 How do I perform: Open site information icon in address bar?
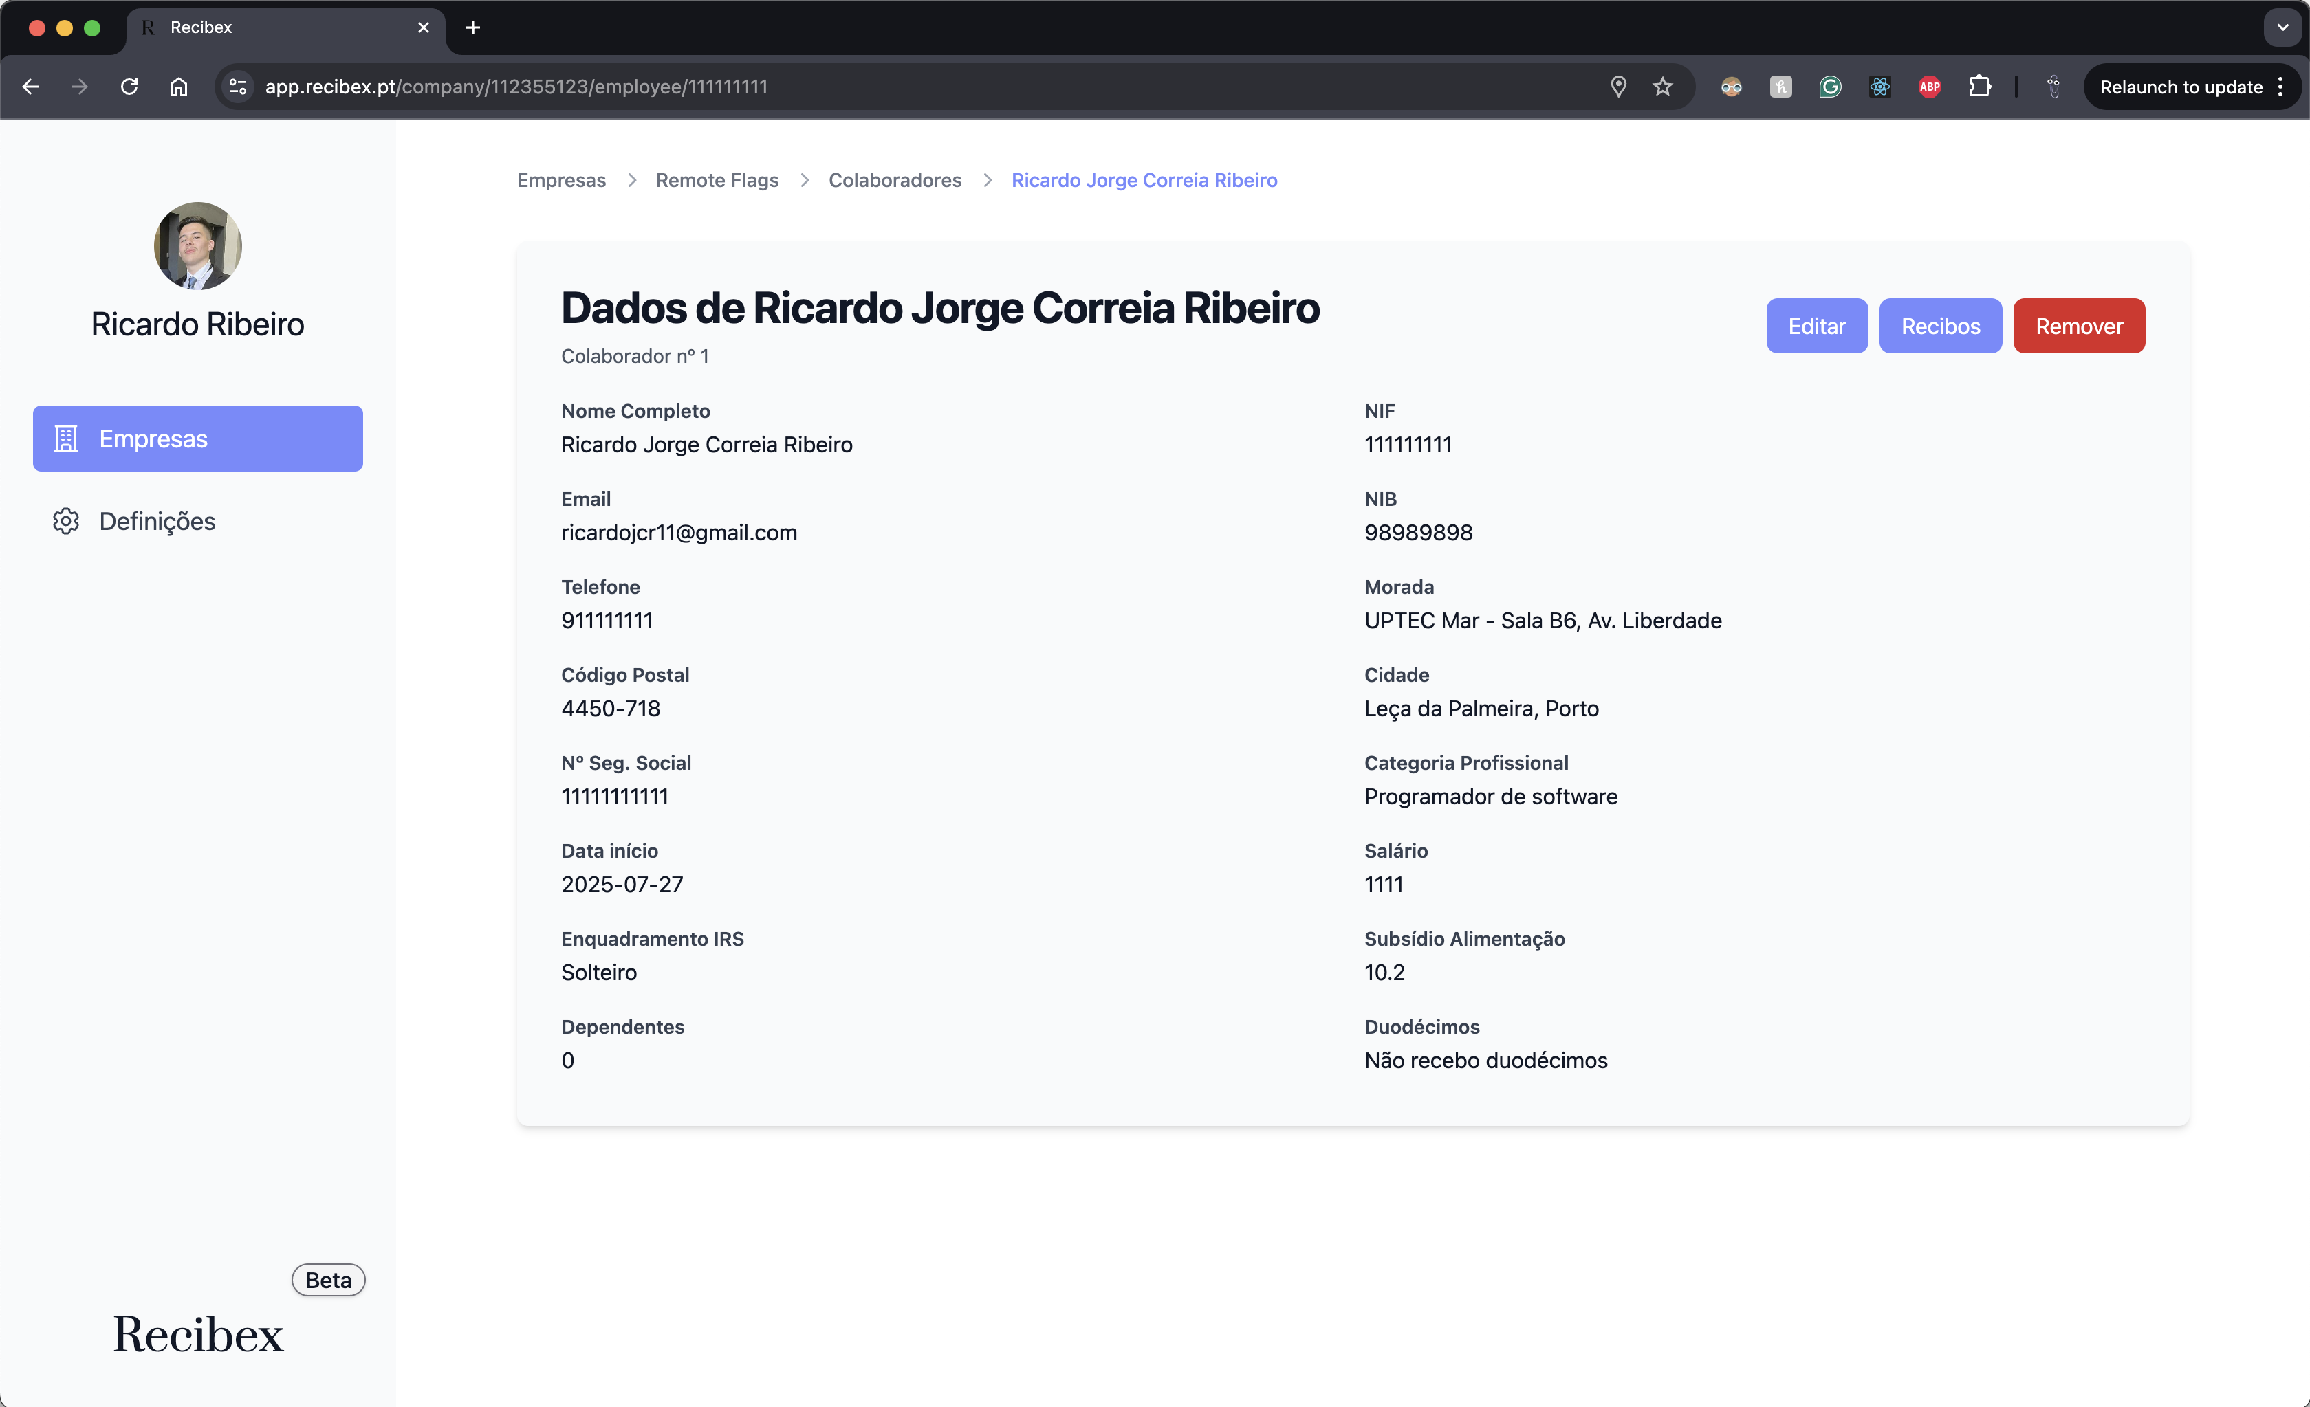pyautogui.click(x=238, y=87)
